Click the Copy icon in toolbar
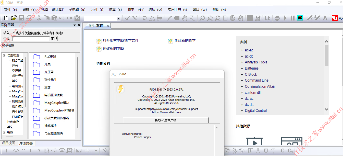The width and height of the screenshot is (343, 156). [x=46, y=18]
